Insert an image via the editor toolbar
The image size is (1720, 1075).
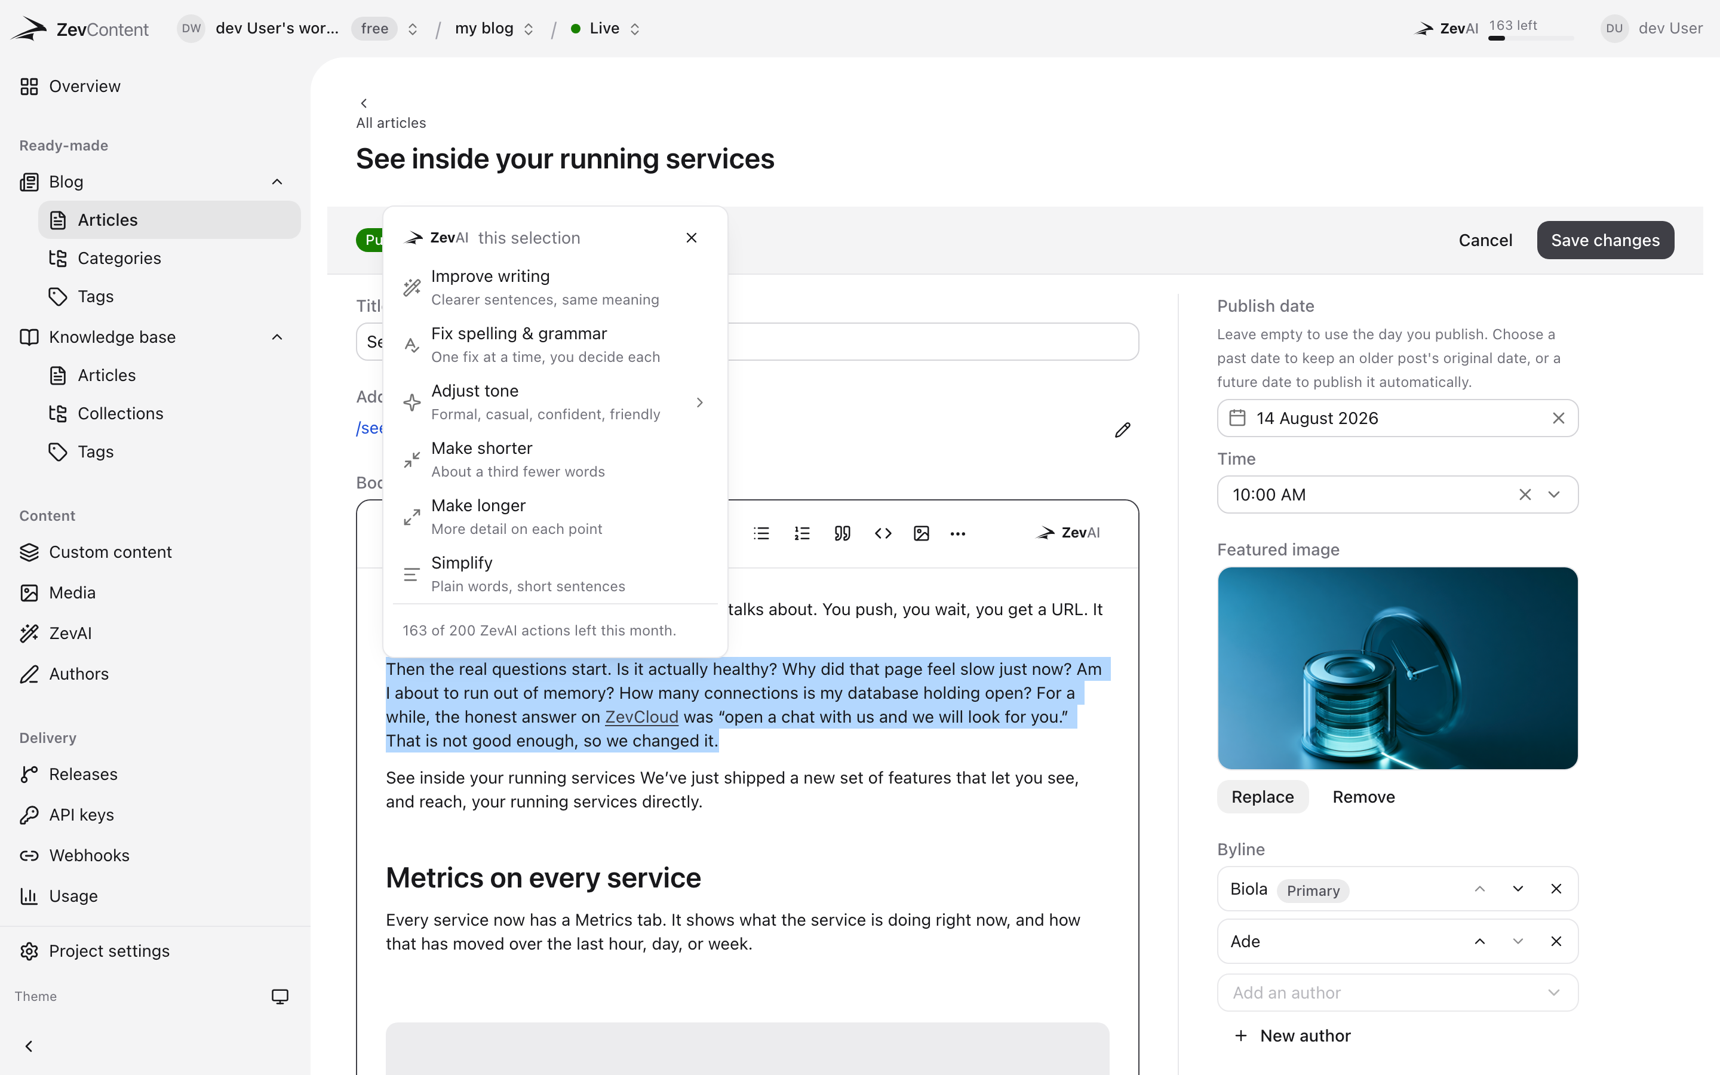(921, 533)
